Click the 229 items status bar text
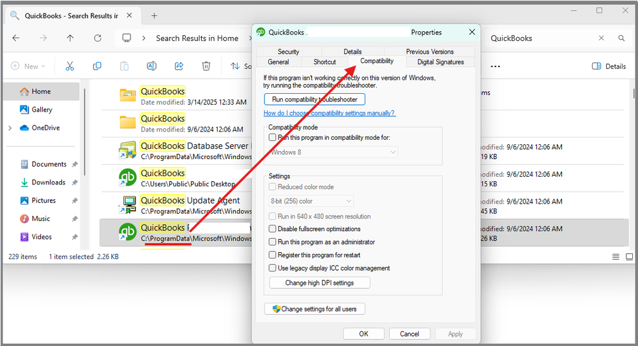 point(23,257)
